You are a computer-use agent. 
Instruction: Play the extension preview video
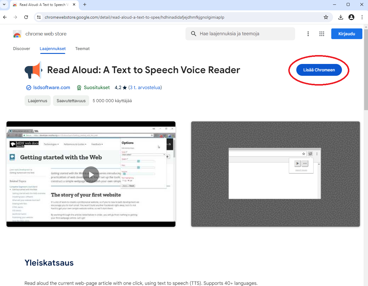91,175
